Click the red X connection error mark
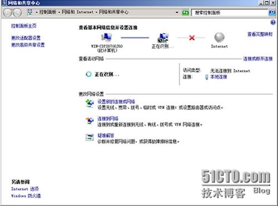The width and height of the screenshot is (278, 206). pos(192,38)
